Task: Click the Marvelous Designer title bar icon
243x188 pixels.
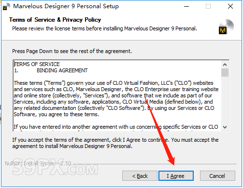Action: coord(6,6)
